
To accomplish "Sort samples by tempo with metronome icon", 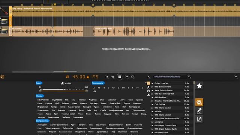I will pyautogui.click(x=148, y=95).
